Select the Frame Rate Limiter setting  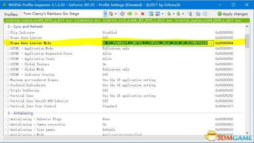click(x=124, y=38)
